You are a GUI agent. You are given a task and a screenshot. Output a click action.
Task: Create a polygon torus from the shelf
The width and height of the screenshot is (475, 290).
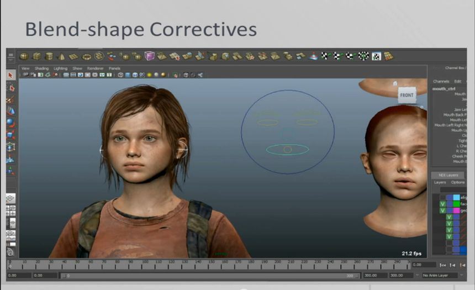87,57
